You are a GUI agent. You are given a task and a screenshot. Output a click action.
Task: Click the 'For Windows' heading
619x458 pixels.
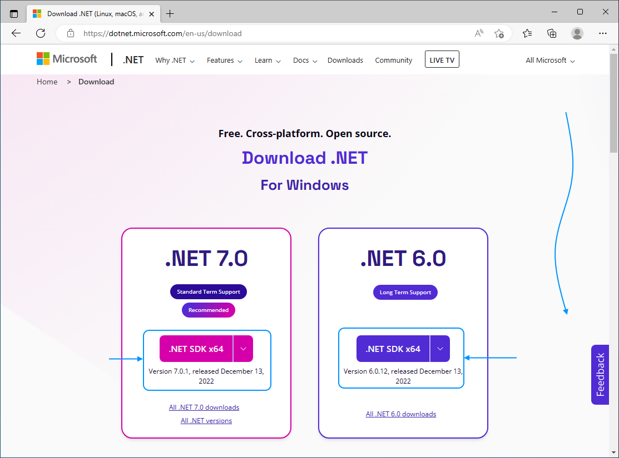pyautogui.click(x=305, y=185)
